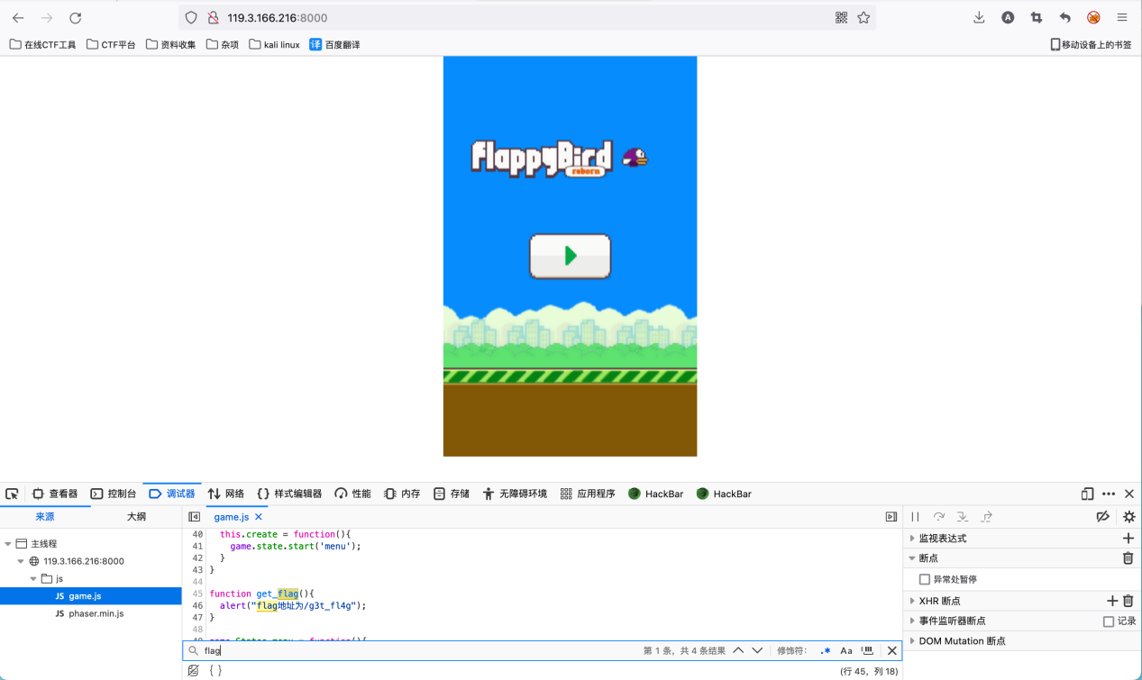The width and height of the screenshot is (1142, 680).
Task: Click the debugger step over button
Action: tap(939, 517)
